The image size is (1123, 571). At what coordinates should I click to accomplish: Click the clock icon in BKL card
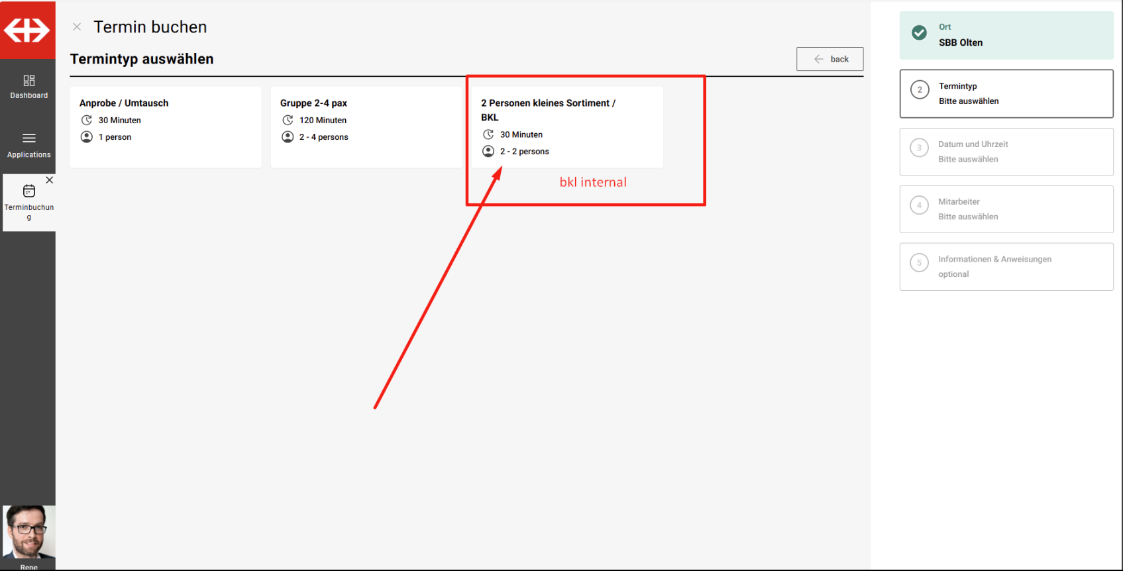click(x=488, y=134)
